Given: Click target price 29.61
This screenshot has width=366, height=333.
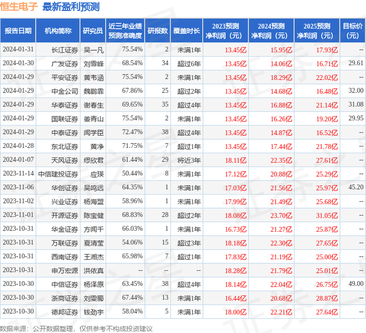Looking at the screenshot, I should point(356,63).
